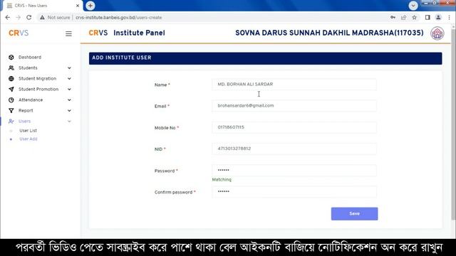Click the Users person icon
This screenshot has height=256, width=456.
pos(11,122)
